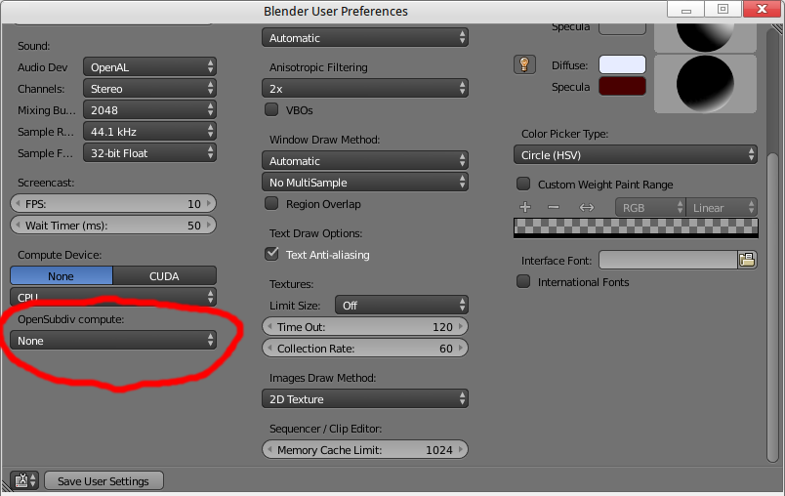
Task: Open the topmost Automatic dropdown
Action: (x=365, y=37)
